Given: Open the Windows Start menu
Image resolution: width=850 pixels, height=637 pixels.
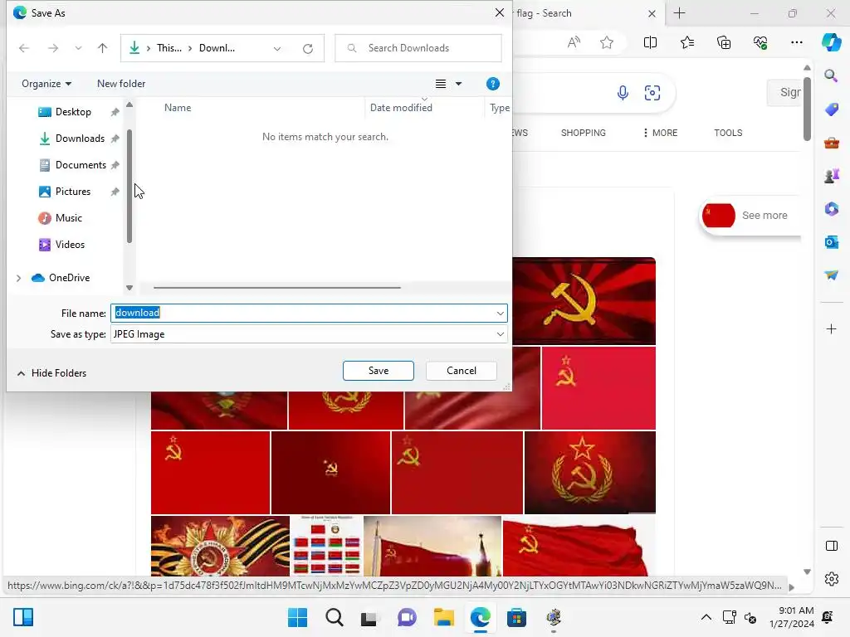Looking at the screenshot, I should (298, 617).
